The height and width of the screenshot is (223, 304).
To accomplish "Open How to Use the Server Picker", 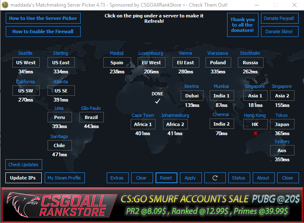I will pyautogui.click(x=43, y=18).
